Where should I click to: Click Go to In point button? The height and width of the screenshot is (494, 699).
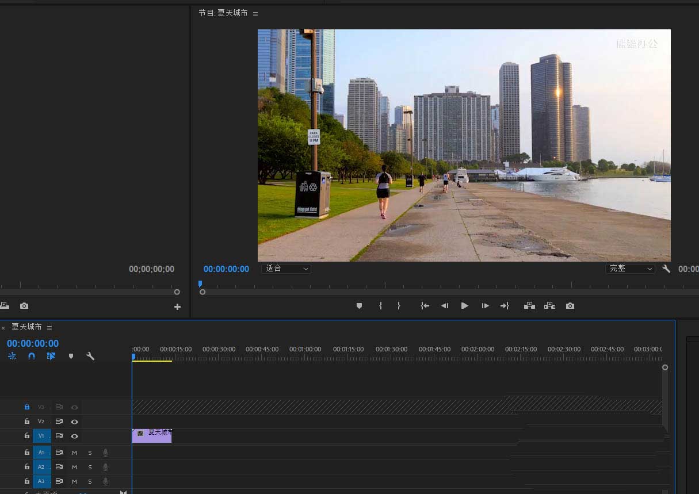(425, 306)
